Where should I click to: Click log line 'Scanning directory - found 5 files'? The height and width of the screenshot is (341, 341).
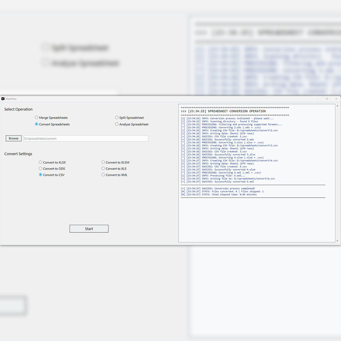pos(219,122)
